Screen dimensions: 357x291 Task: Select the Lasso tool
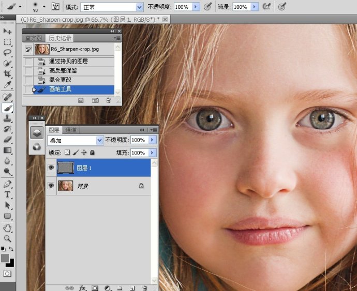click(7, 53)
